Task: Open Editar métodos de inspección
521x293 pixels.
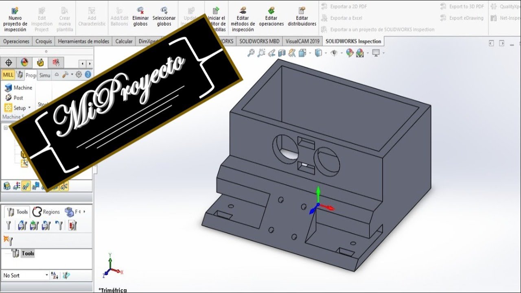Action: pos(243,19)
